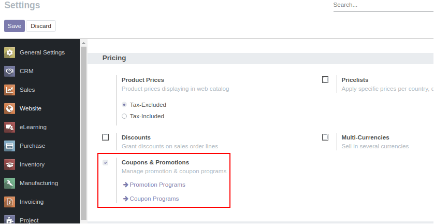Click the CRM handshake icon
Image resolution: width=434 pixels, height=224 pixels.
point(9,71)
